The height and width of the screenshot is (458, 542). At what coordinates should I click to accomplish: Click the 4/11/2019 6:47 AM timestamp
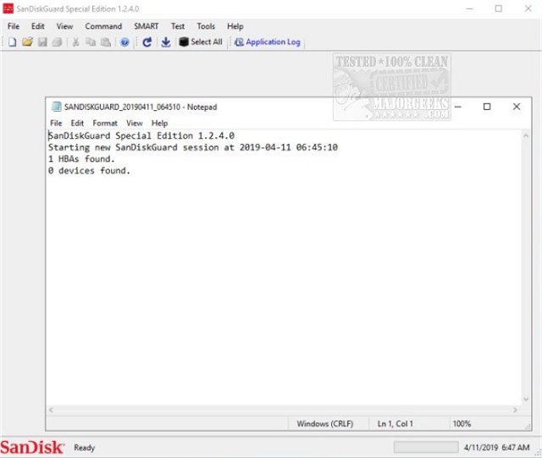coord(496,447)
